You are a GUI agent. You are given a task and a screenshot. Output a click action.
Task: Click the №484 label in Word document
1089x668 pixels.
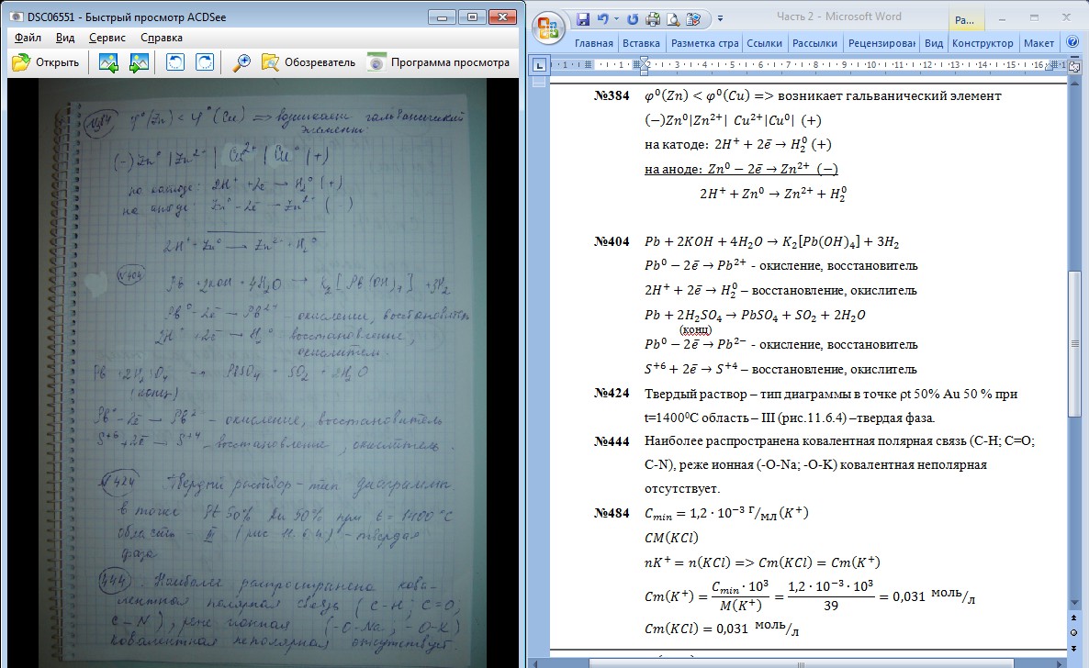612,513
